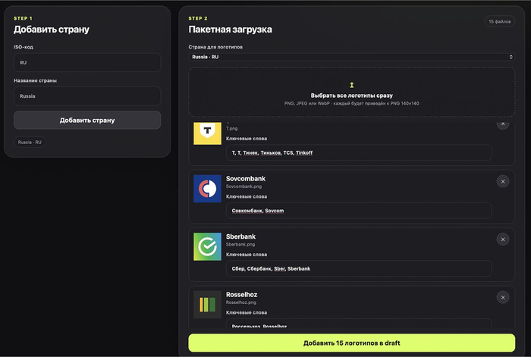This screenshot has width=531, height=357.
Task: Click the dark Добавить страну button
Action: 87,120
